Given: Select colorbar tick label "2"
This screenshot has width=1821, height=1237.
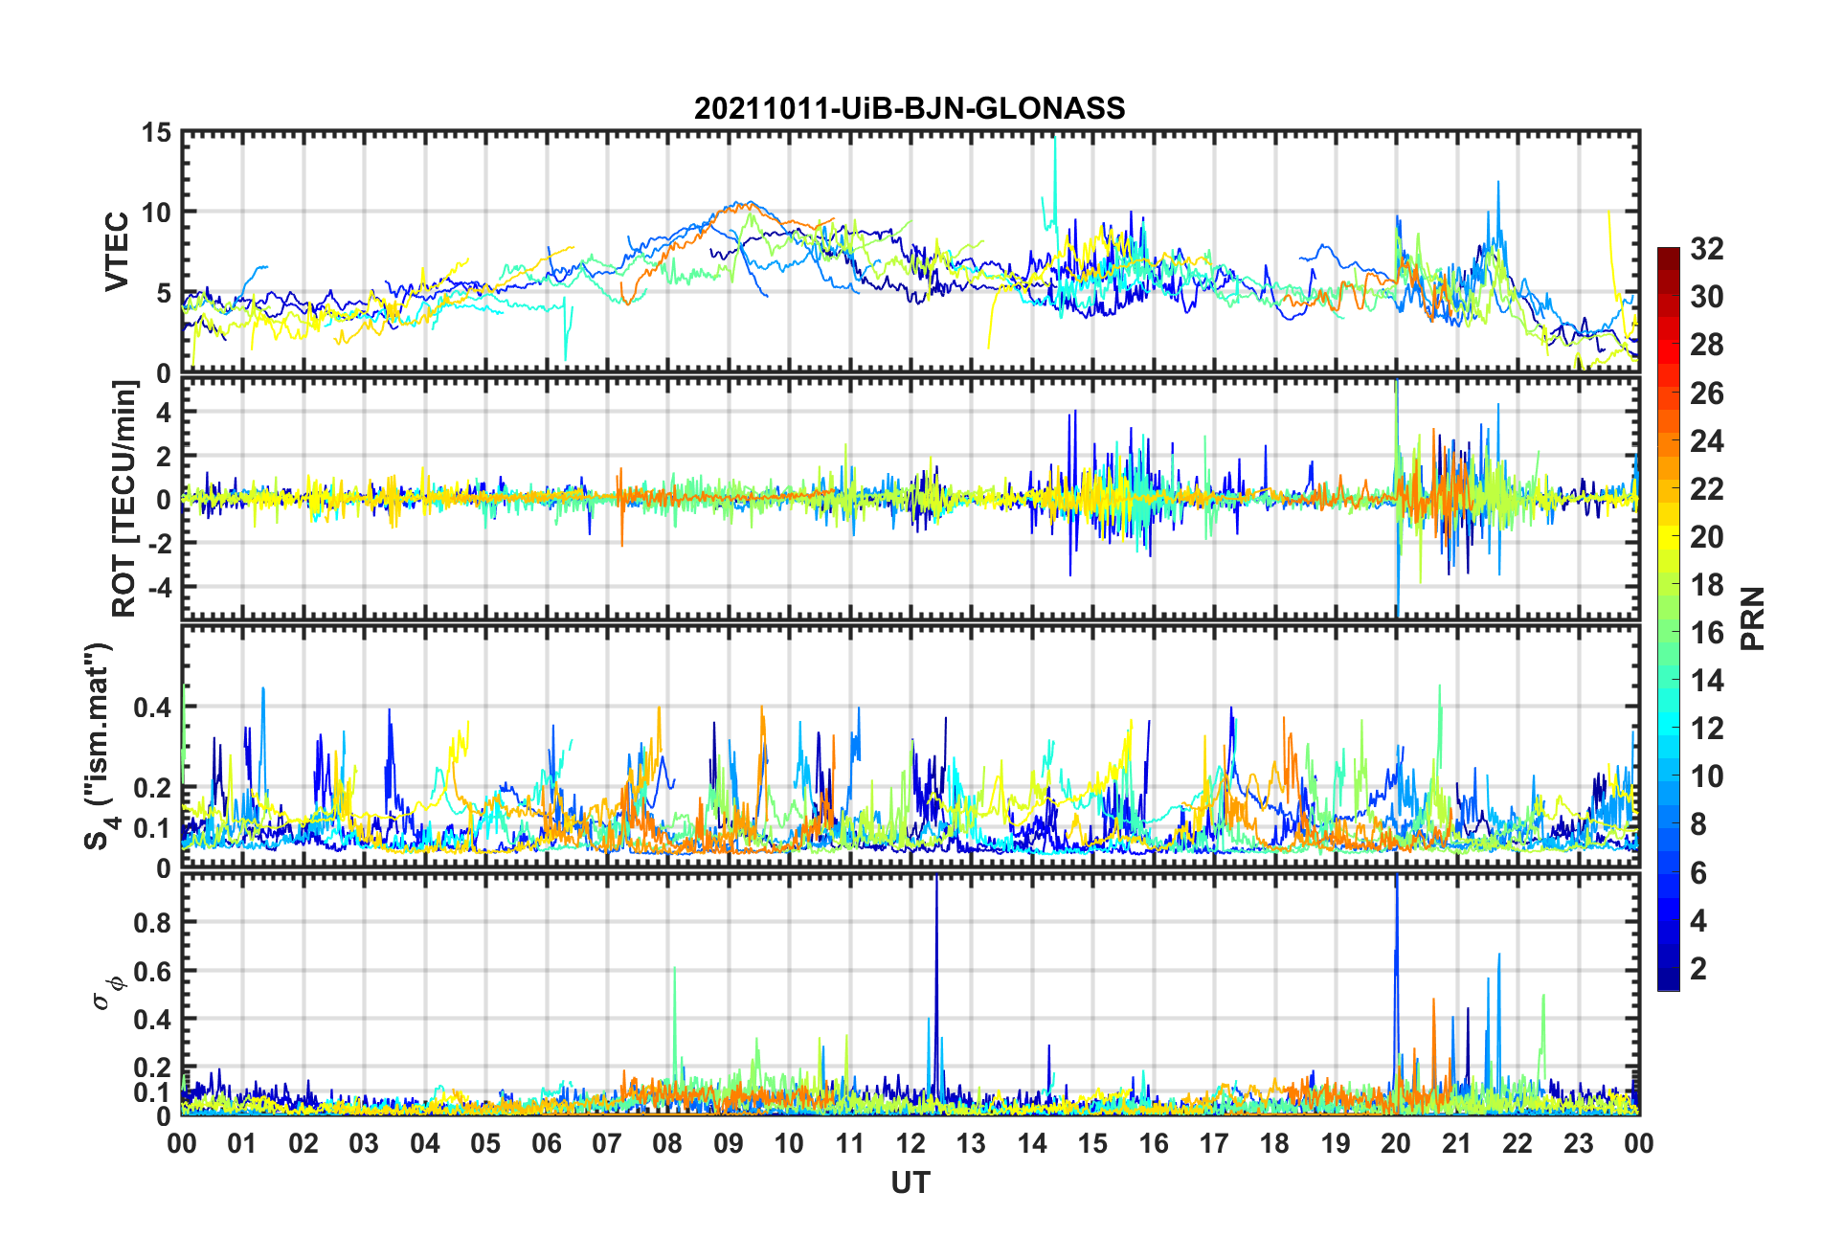Looking at the screenshot, I should [1698, 969].
